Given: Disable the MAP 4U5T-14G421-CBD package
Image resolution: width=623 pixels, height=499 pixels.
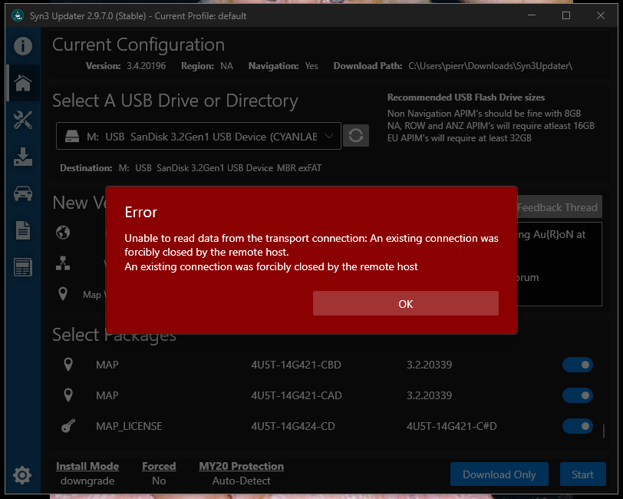Looking at the screenshot, I should point(578,365).
